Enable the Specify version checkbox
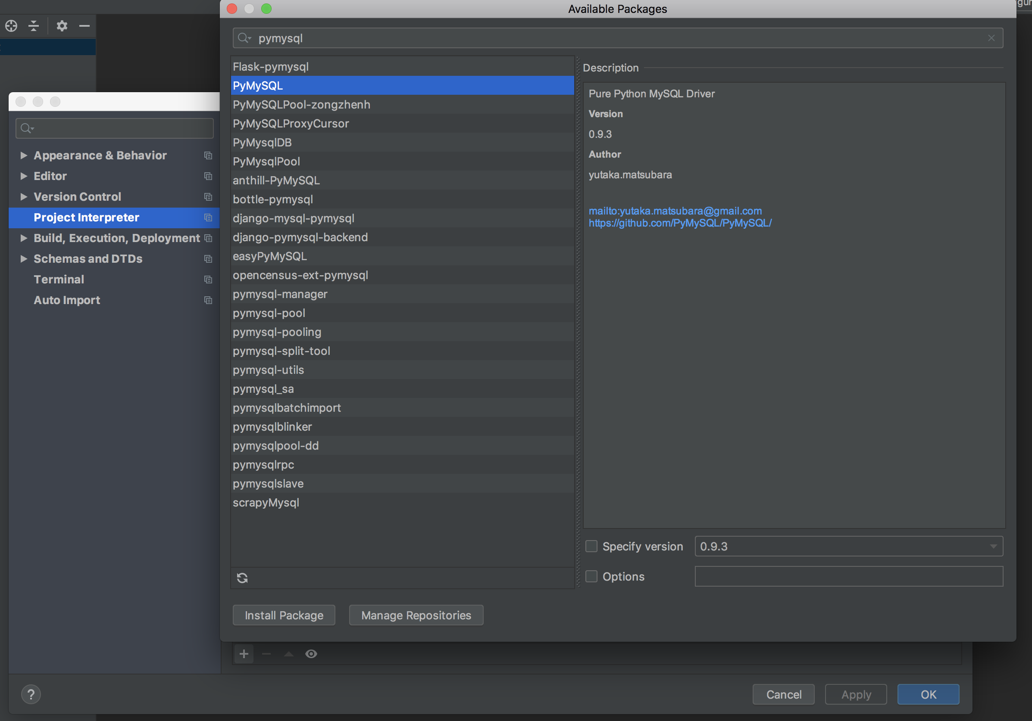This screenshot has width=1032, height=721. click(x=591, y=546)
